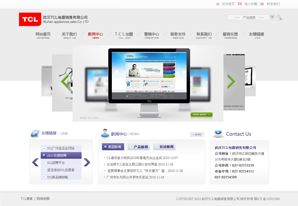Open 友情链接 Link menu

pos(257,35)
